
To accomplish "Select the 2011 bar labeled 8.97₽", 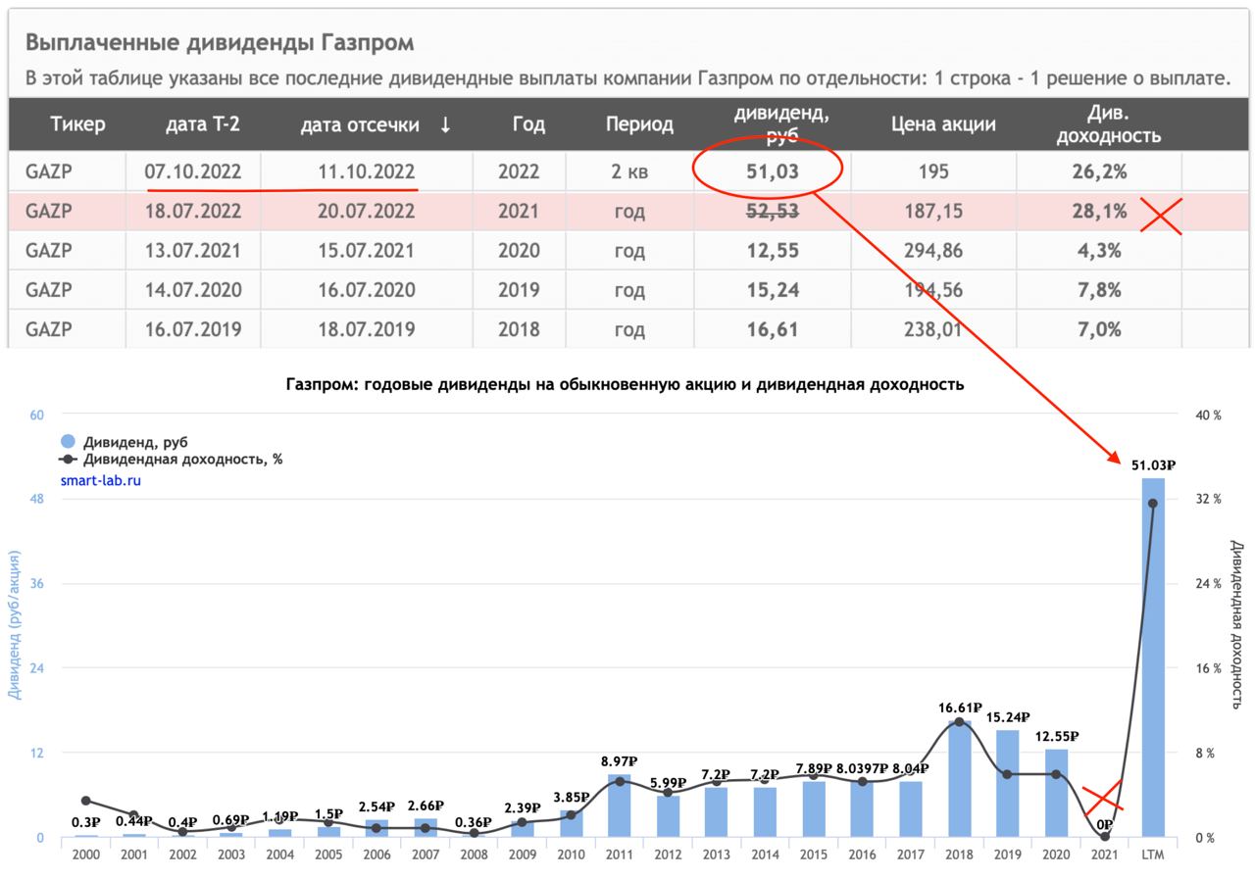I will coord(619,806).
